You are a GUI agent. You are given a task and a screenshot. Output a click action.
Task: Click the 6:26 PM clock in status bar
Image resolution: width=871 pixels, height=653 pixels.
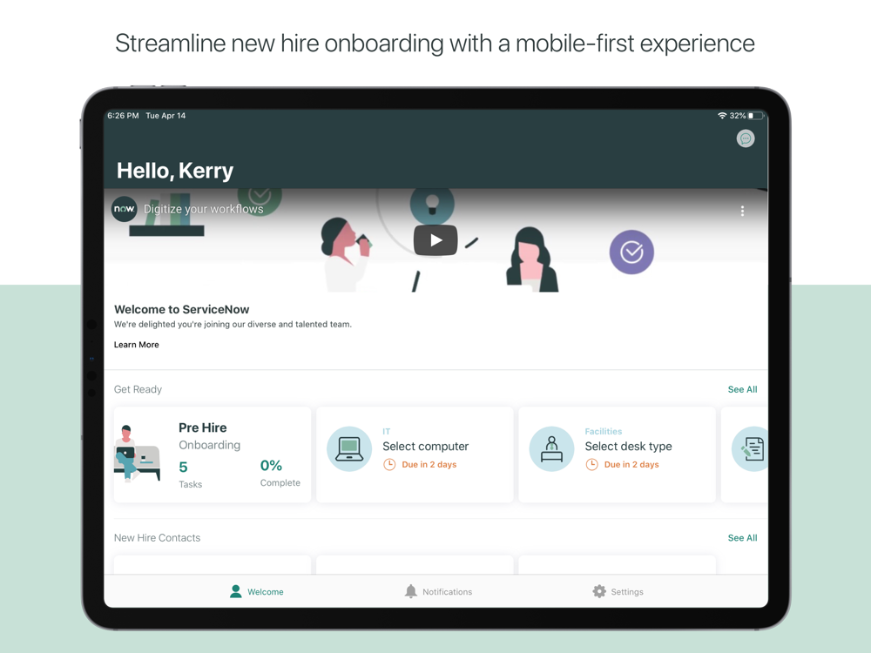pos(123,116)
